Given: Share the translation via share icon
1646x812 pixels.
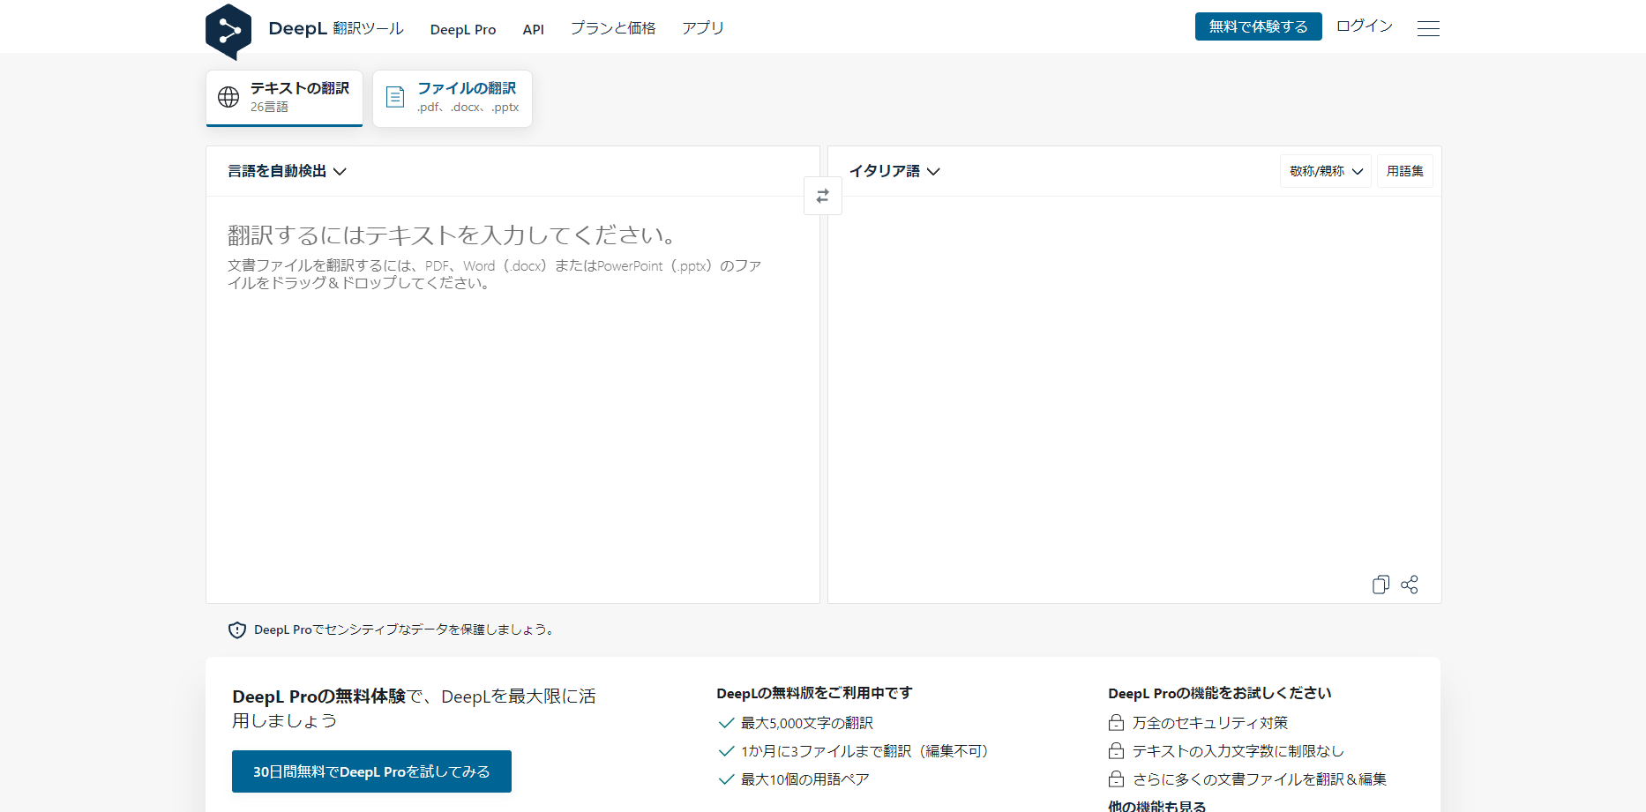Looking at the screenshot, I should pos(1410,585).
